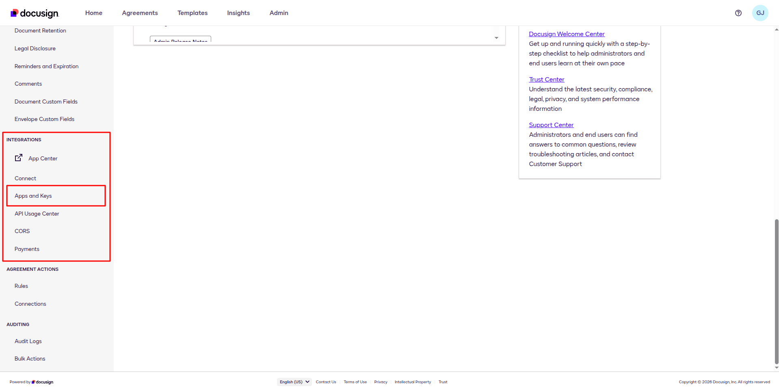Open the GJ user profile avatar
Image resolution: width=779 pixels, height=391 pixels.
coord(760,13)
